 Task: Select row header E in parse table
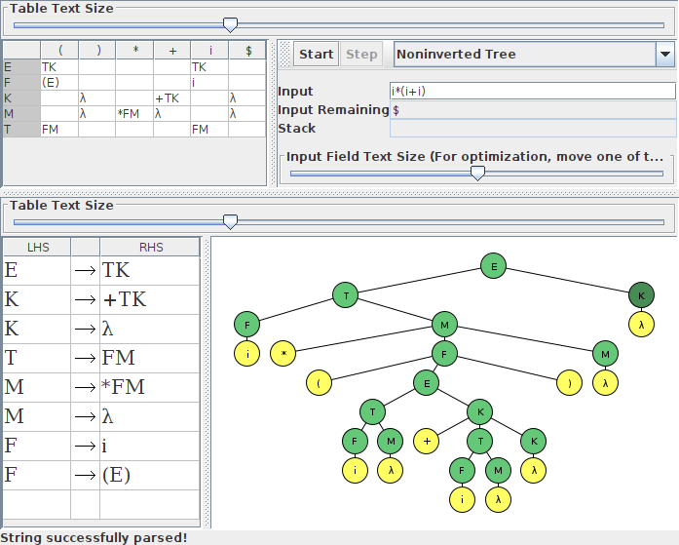[x=21, y=67]
